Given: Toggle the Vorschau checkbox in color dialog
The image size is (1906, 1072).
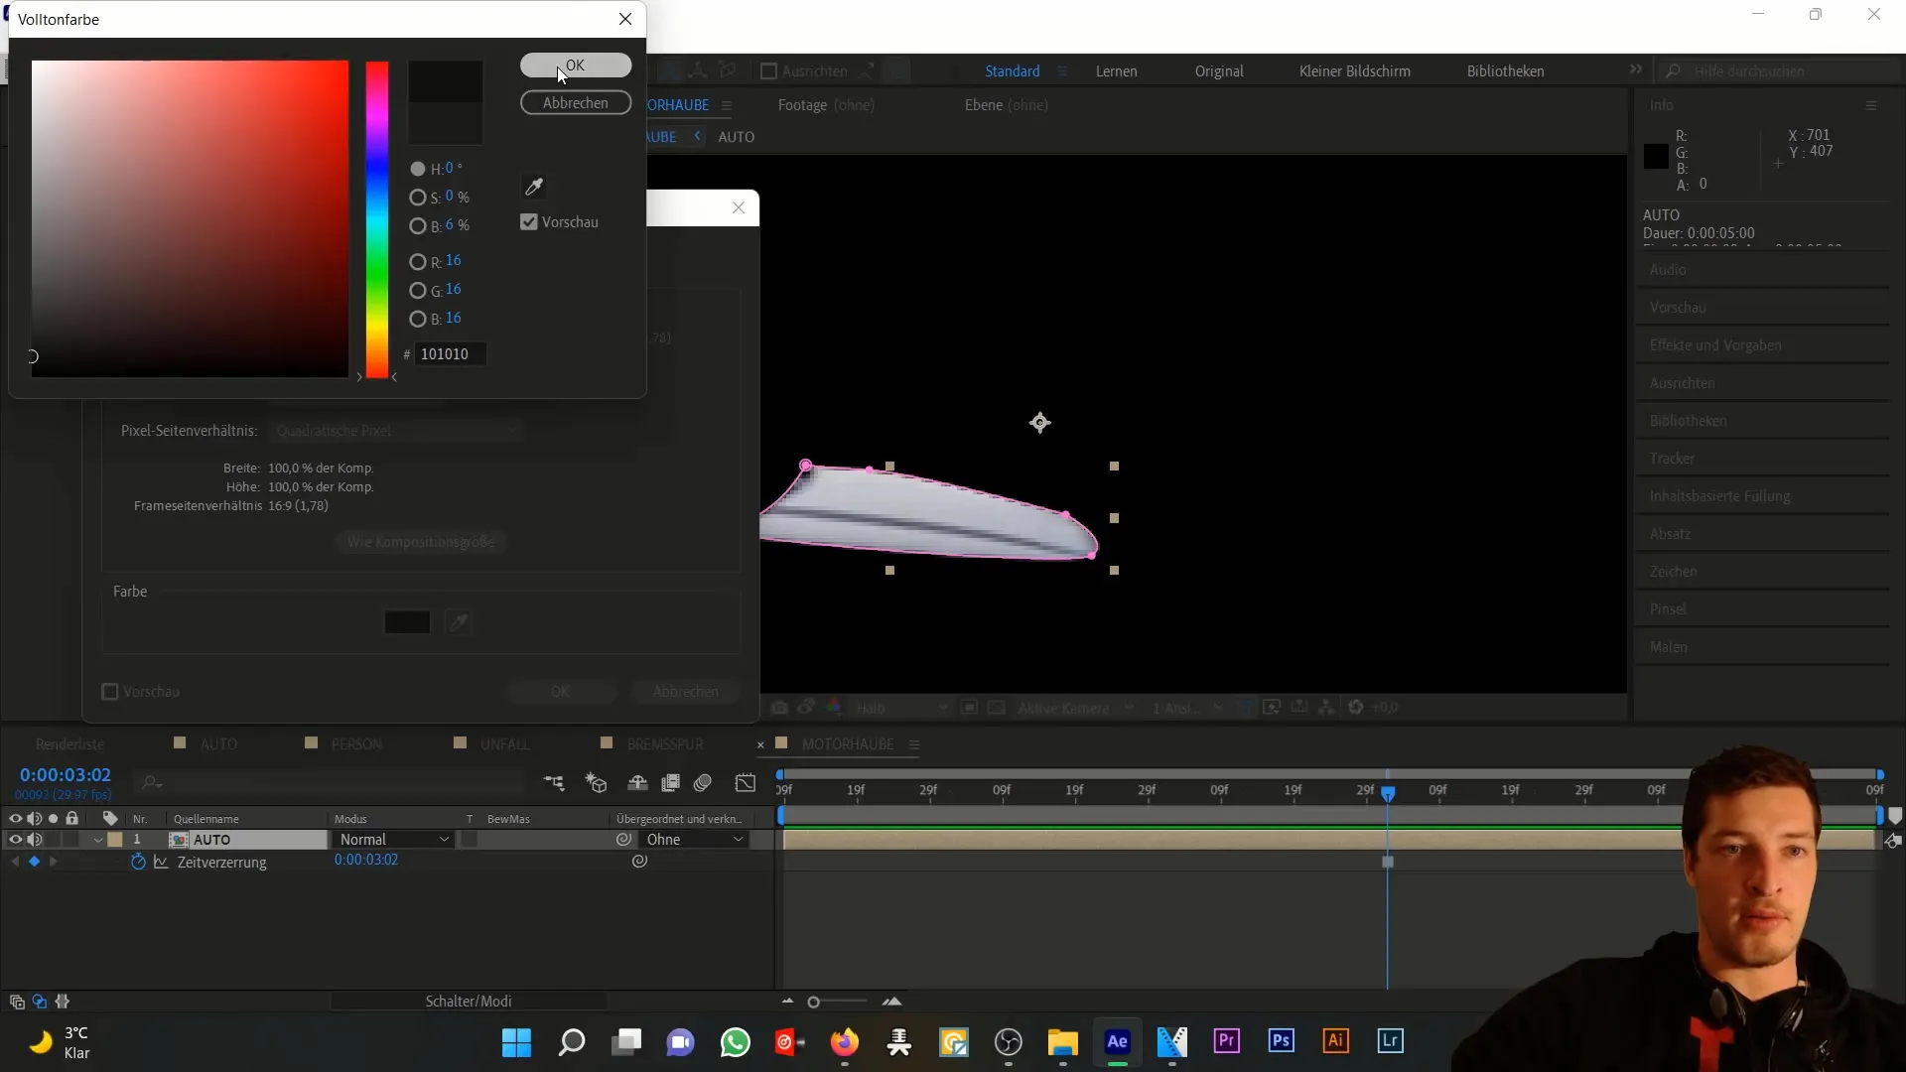Looking at the screenshot, I should point(530,221).
